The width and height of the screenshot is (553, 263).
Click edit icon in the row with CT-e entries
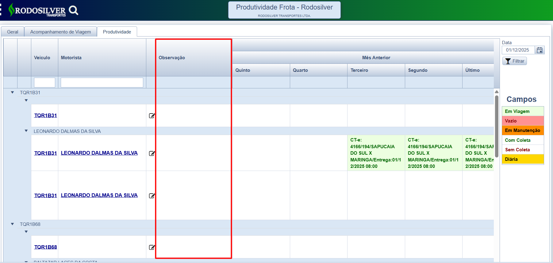point(152,153)
